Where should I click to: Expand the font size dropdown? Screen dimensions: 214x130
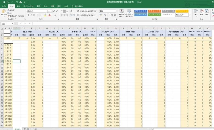point(51,11)
